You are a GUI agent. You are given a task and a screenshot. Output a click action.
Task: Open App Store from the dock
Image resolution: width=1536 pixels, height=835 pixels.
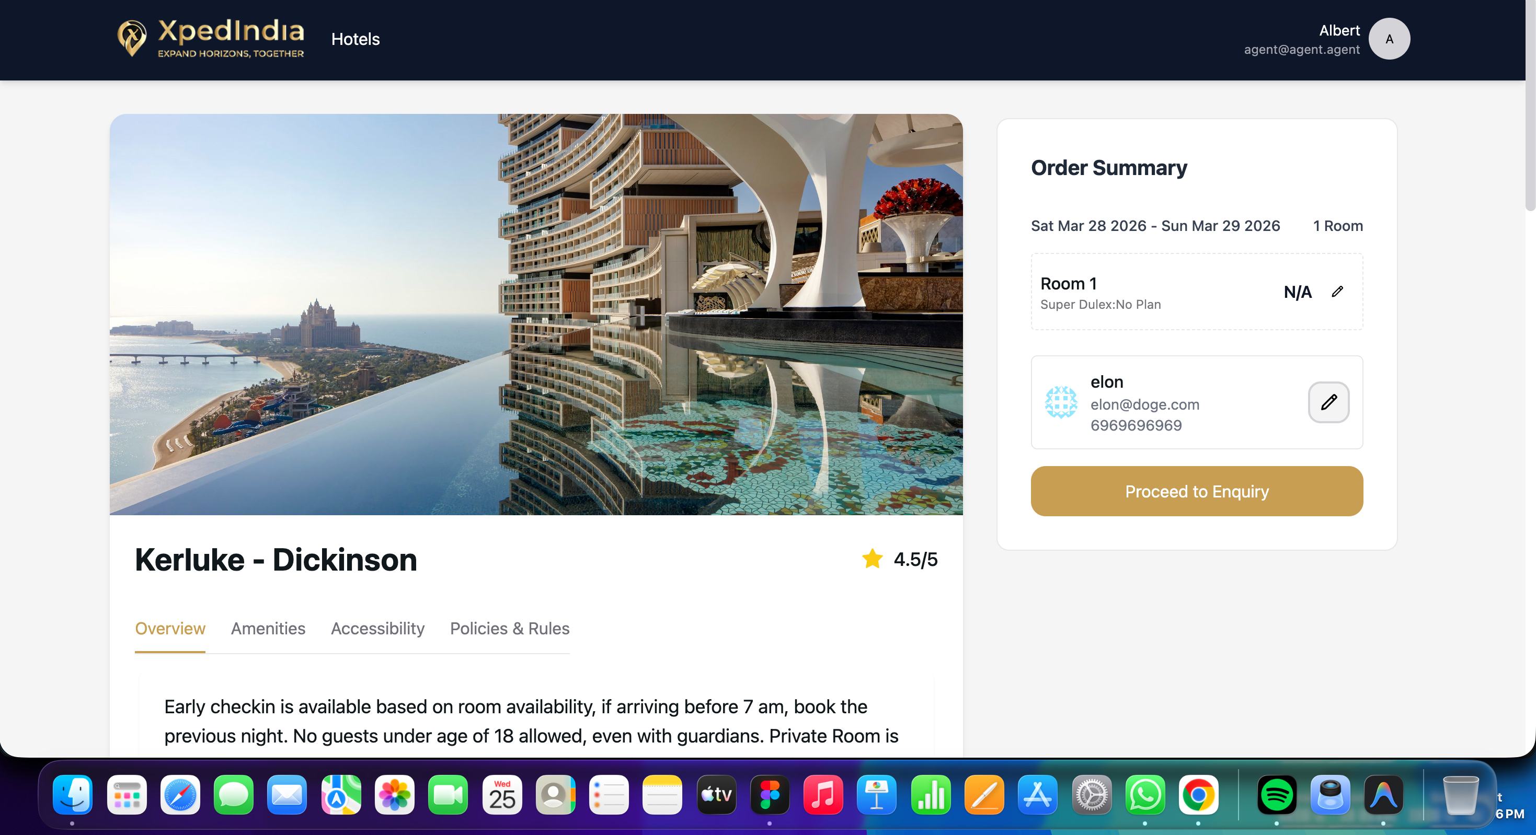pos(1038,794)
